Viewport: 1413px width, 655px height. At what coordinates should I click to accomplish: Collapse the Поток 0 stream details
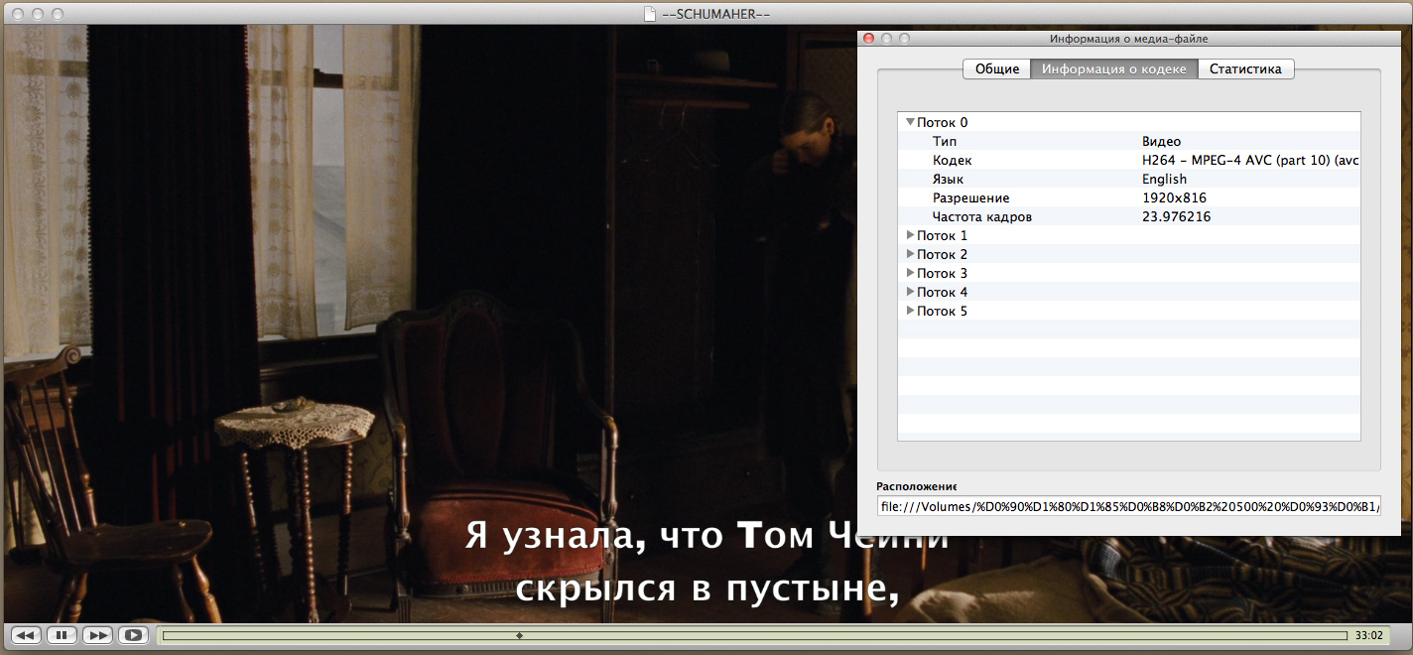tap(910, 122)
